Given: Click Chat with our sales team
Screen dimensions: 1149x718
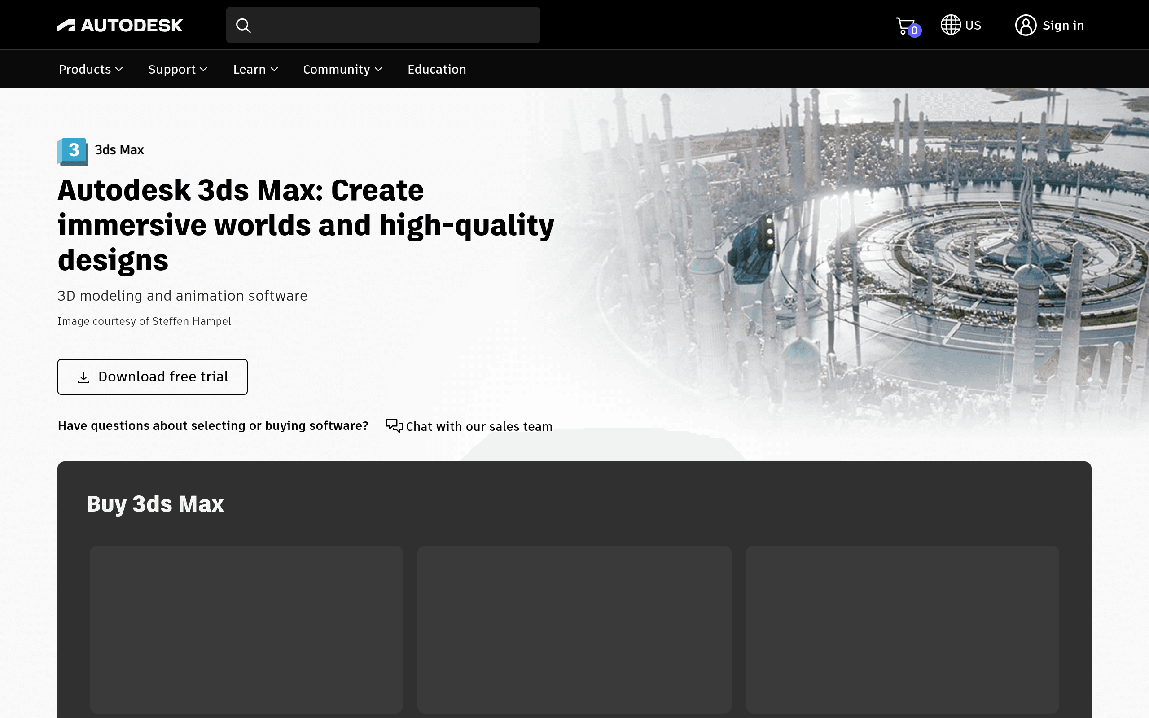Looking at the screenshot, I should (x=479, y=426).
